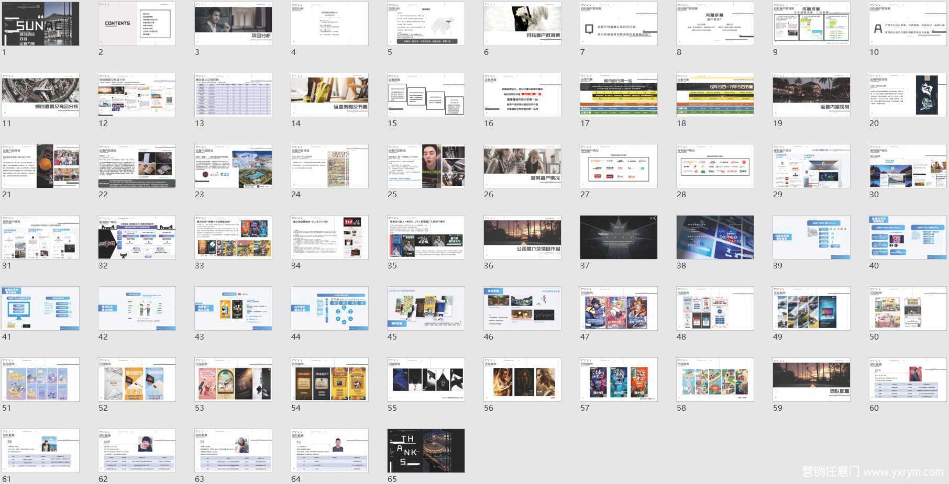This screenshot has height=484, width=949.
Task: Open slide 65 THANKS ending thumbnail
Action: [426, 451]
